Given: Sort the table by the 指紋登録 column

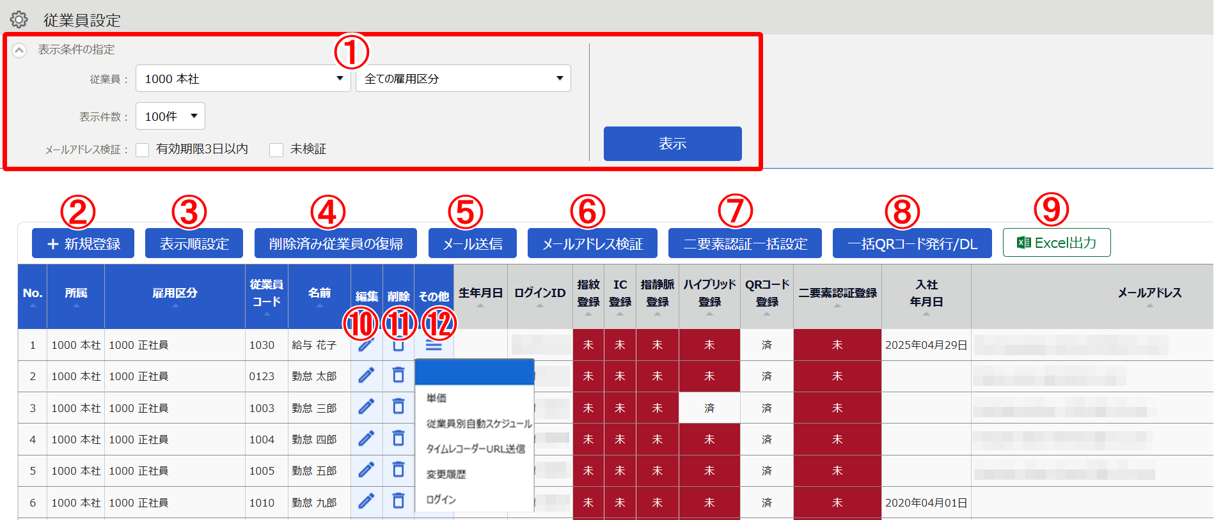Looking at the screenshot, I should pyautogui.click(x=588, y=314).
